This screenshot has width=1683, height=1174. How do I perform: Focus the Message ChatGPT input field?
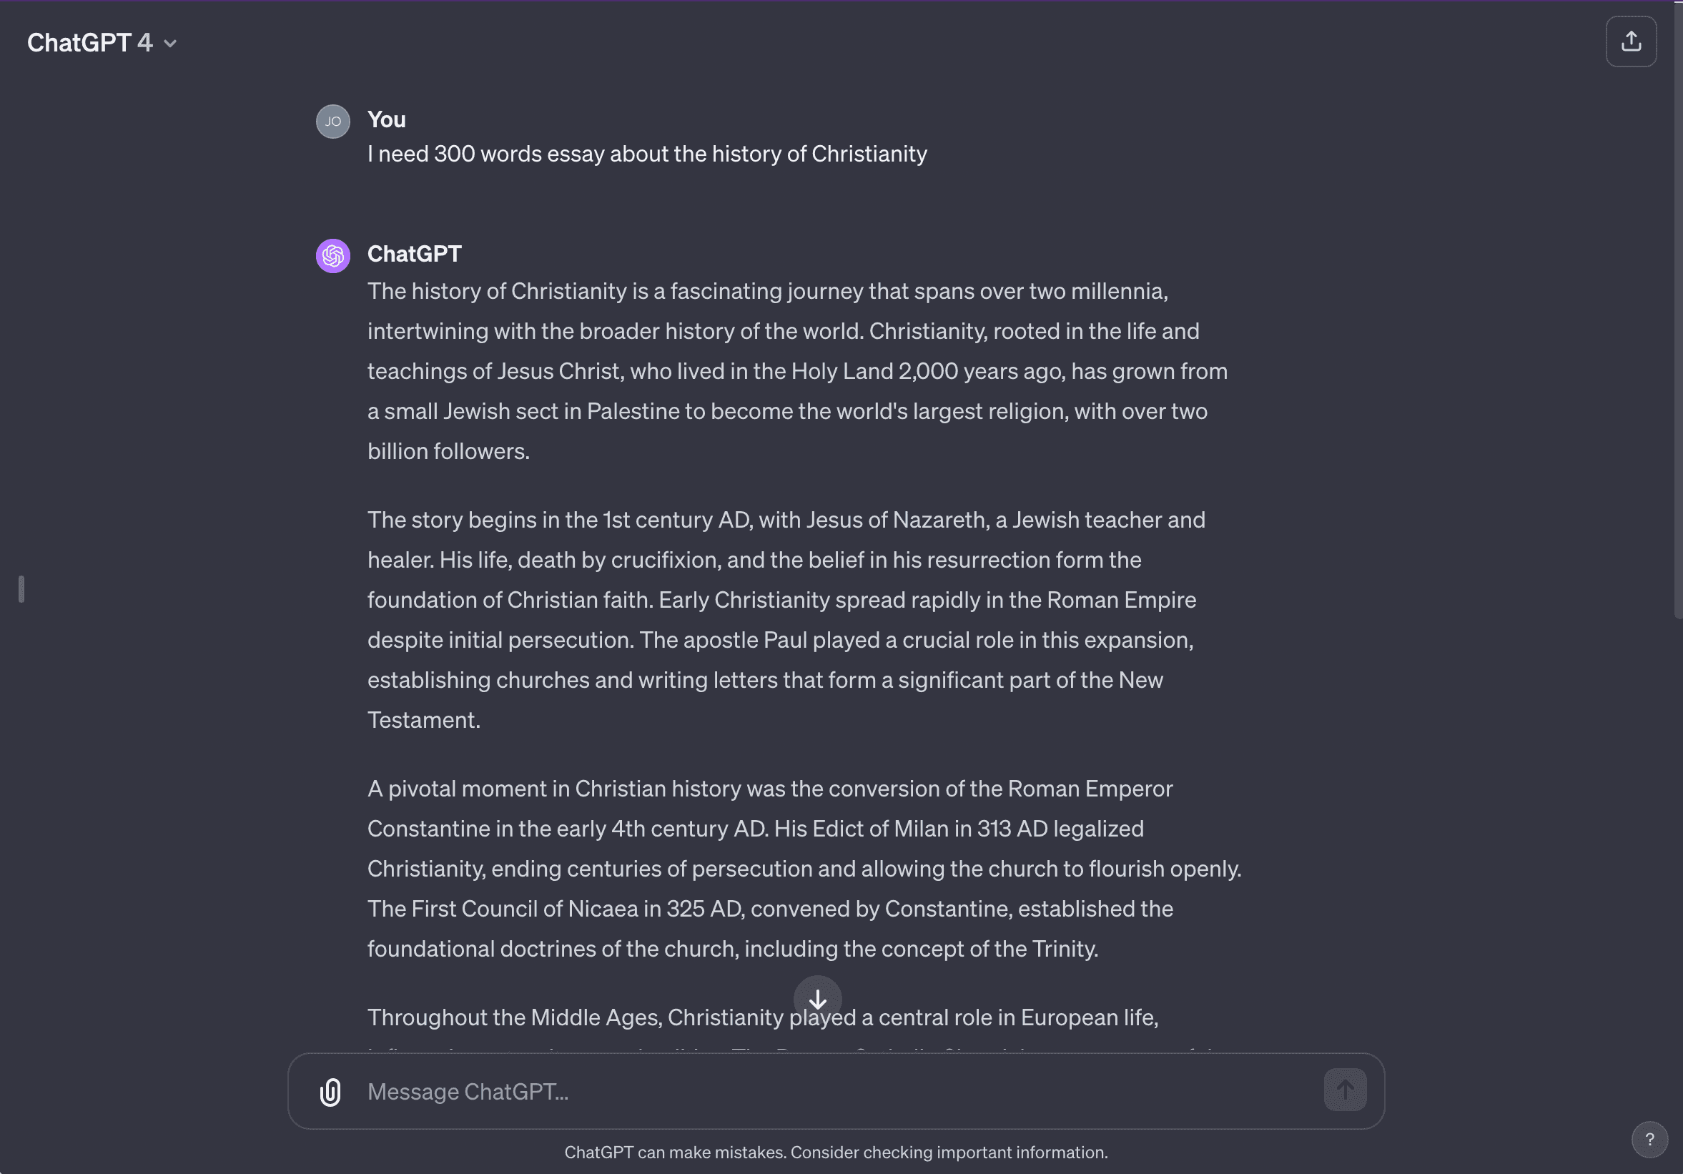tap(836, 1092)
